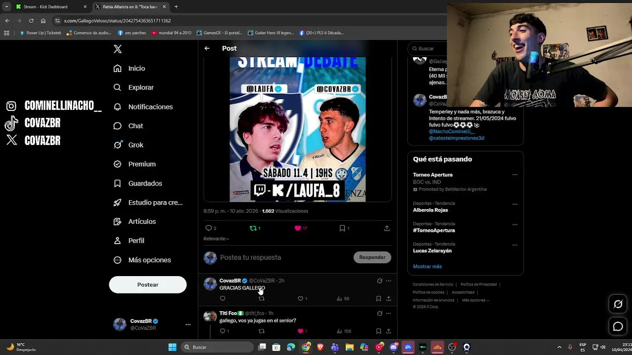Like the GRACIAS GALLEGO reply

click(300, 298)
